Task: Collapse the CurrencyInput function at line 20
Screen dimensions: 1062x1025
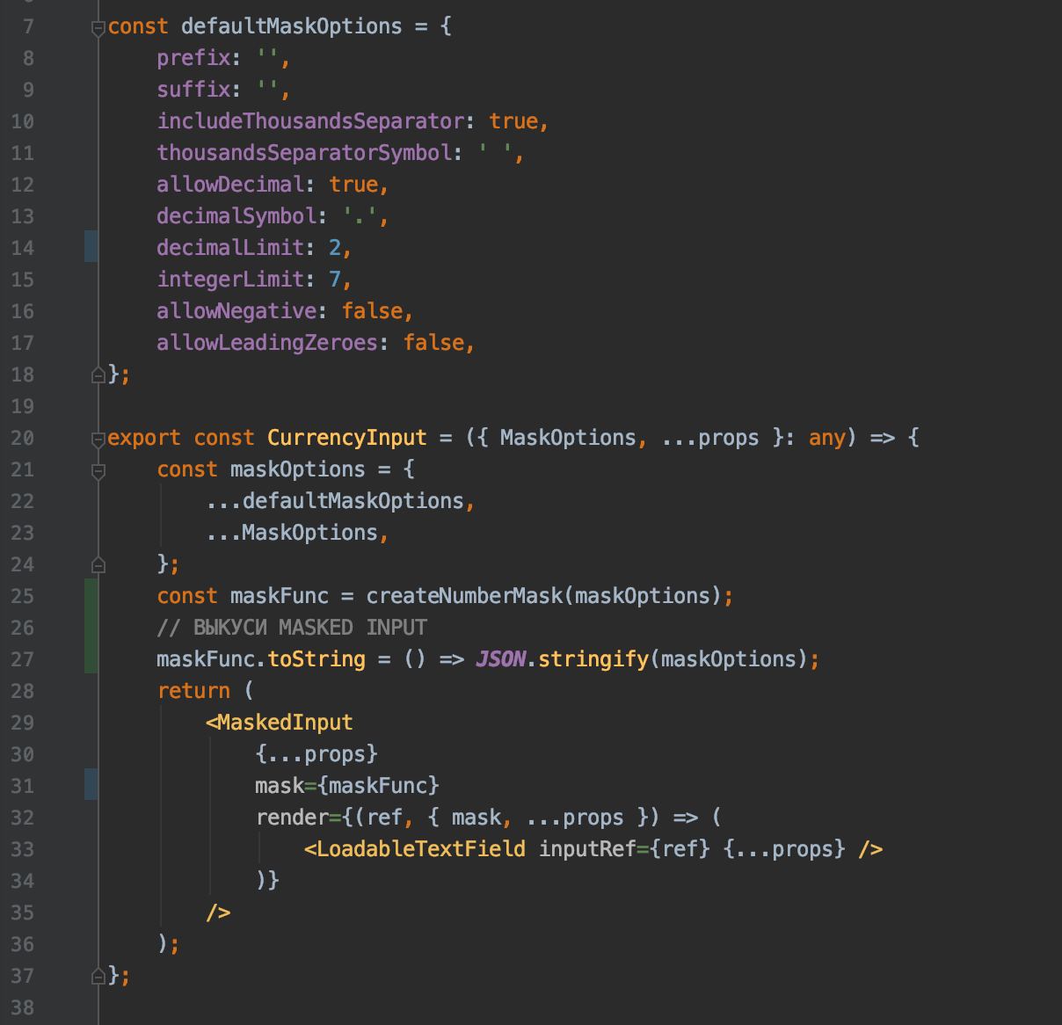Action: 98,440
